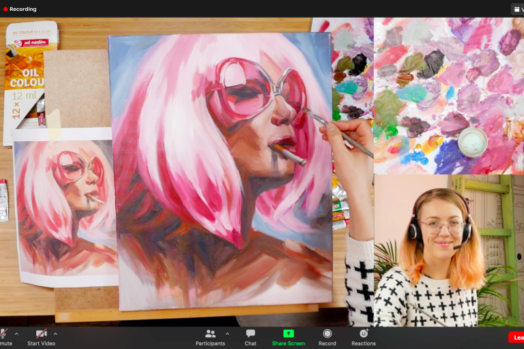This screenshot has width=524, height=349.
Task: Click the View button in the top corner
Action: (x=517, y=10)
